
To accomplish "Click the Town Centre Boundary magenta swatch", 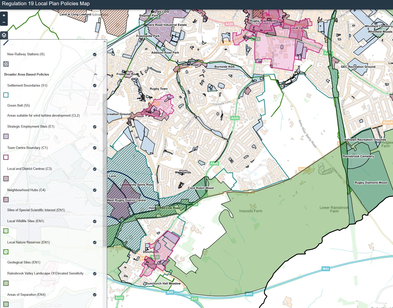I will pyautogui.click(x=6, y=157).
